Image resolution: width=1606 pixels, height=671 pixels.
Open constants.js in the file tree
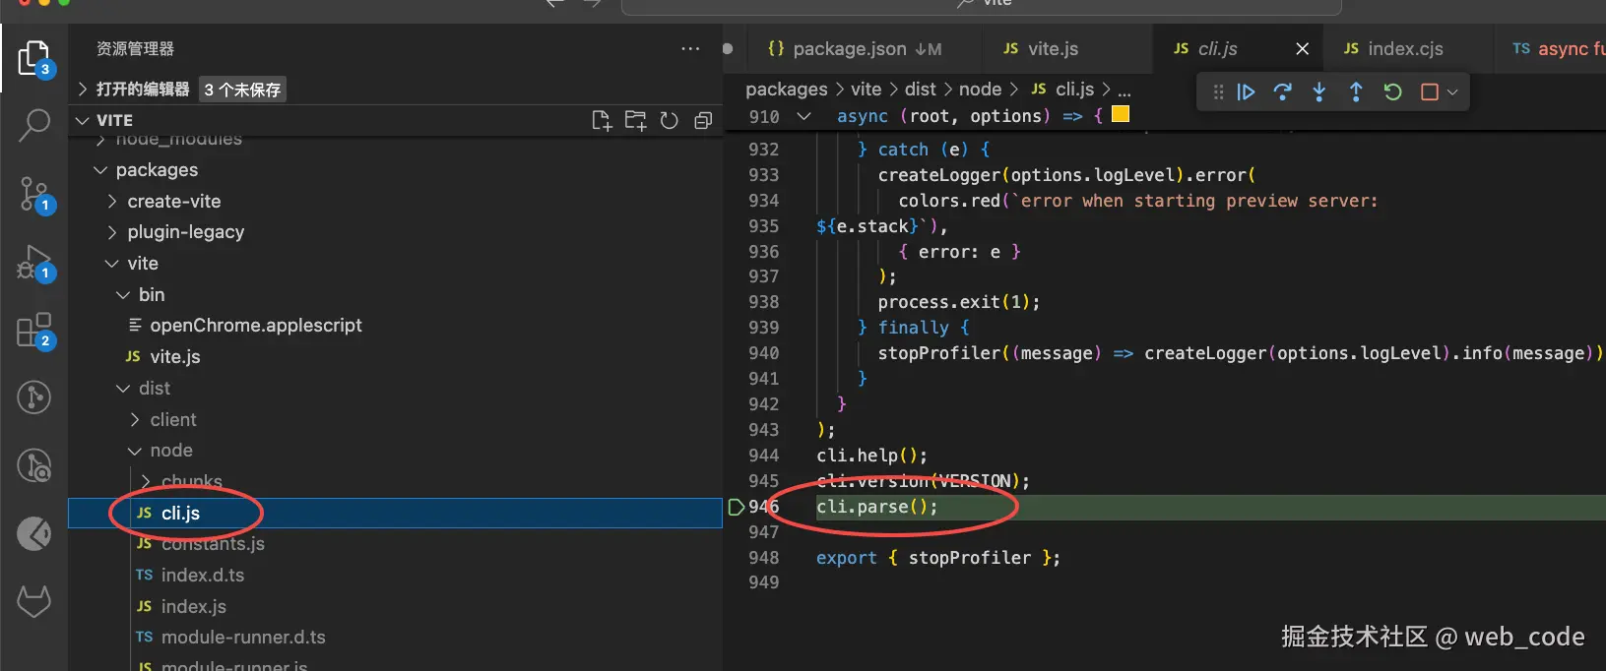tap(213, 544)
